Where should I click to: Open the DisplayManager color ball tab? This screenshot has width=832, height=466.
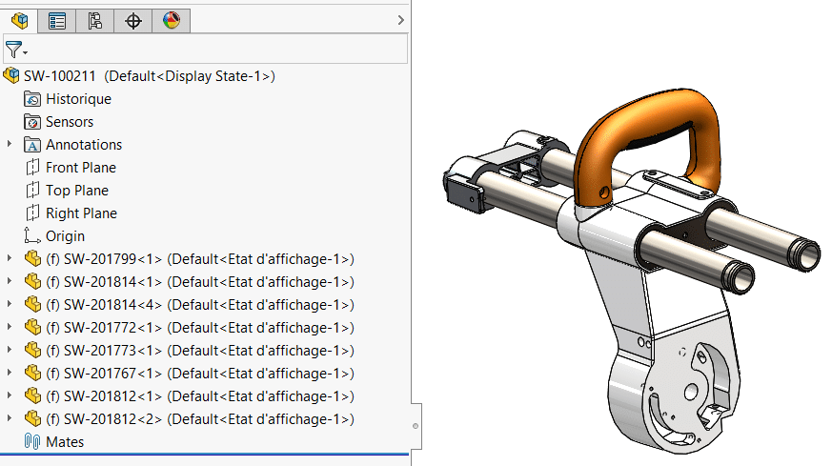point(171,21)
